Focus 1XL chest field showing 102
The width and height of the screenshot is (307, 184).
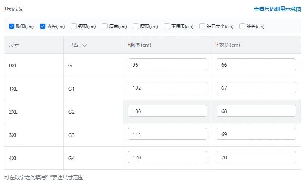(167, 88)
